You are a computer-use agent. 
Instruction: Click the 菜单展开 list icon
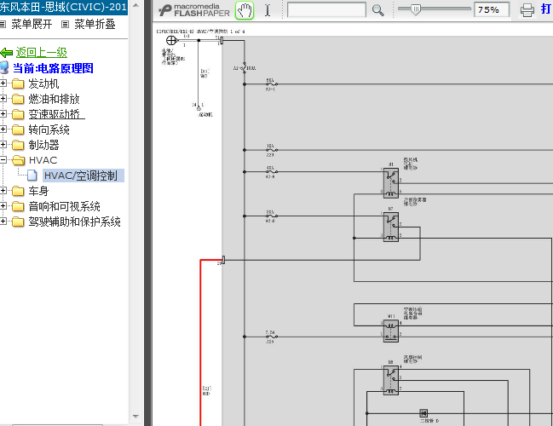[x=3, y=25]
